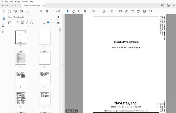Delete selected thumbnail pages trash icon
This screenshot has height=113, width=176.
pos(18,23)
